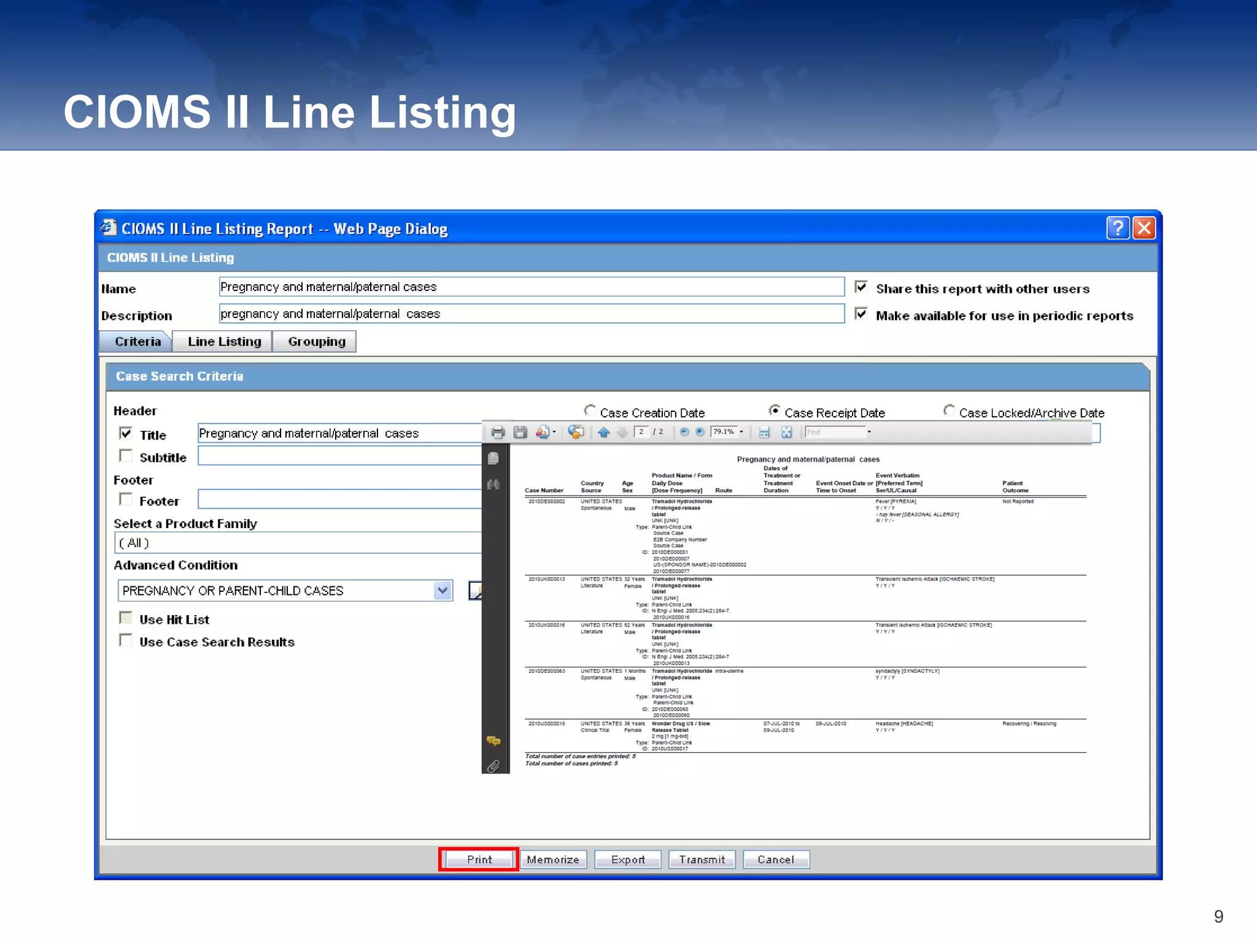Enable the Use Hit List checkbox
1257x943 pixels.
pyautogui.click(x=126, y=618)
